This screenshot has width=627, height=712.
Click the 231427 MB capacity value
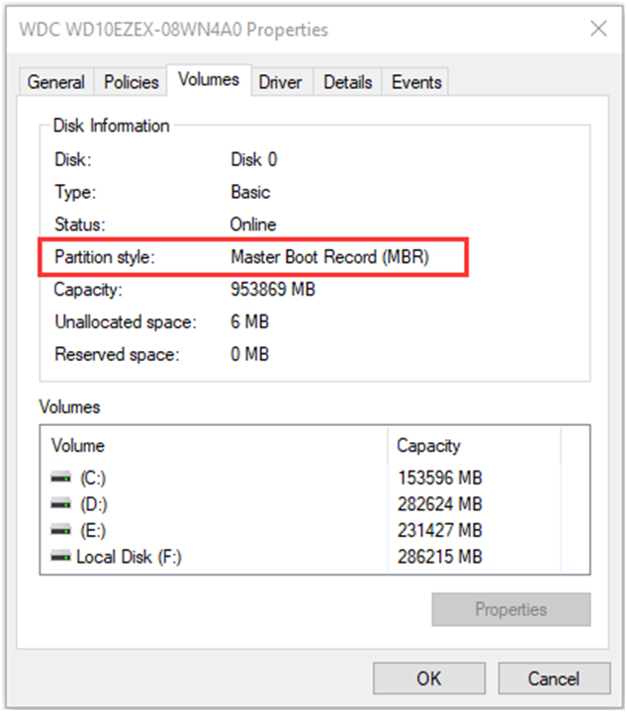tap(440, 530)
